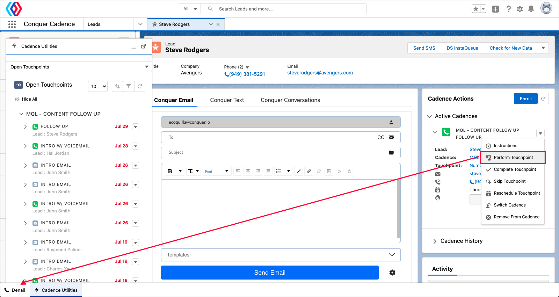559x297 pixels.
Task: Choose Switch Cadence from menu
Action: (x=513, y=205)
